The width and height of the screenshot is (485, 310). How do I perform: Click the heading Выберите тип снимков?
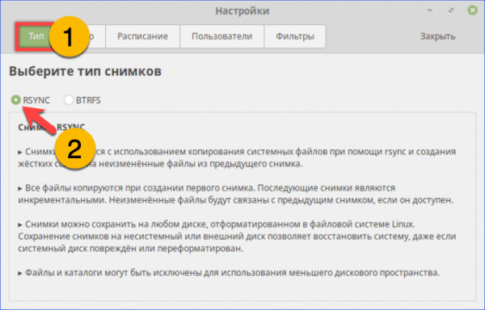click(85, 71)
